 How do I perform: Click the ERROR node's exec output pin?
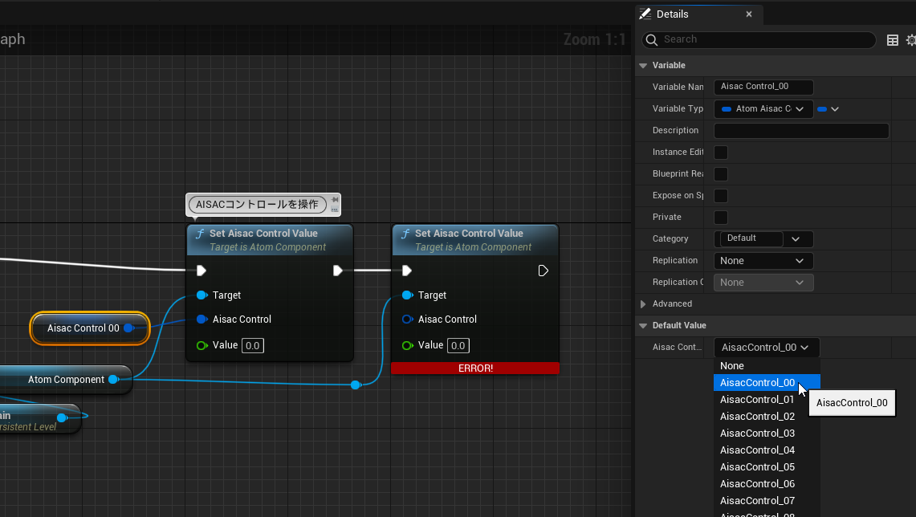(x=543, y=271)
